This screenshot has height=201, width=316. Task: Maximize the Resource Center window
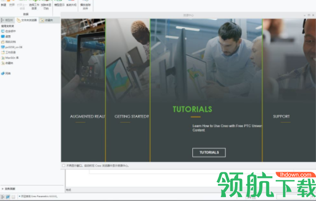click(309, 15)
